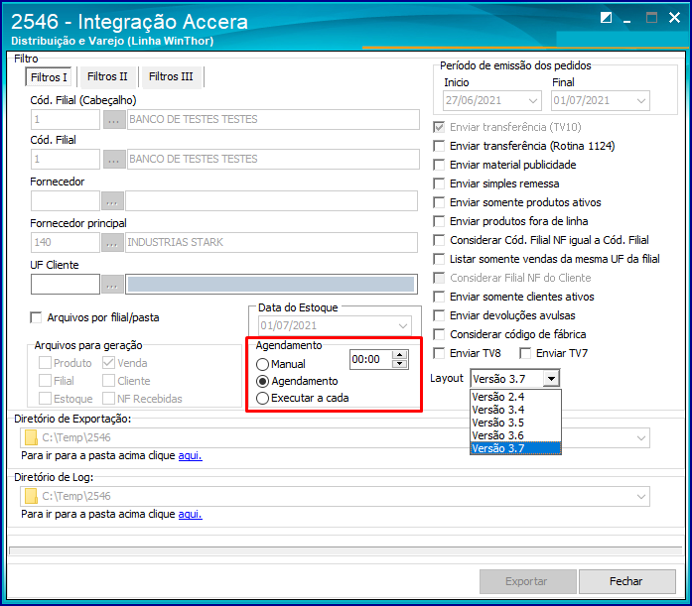Toggle the Estoque file checkbox
Image resolution: width=692 pixels, height=606 pixels.
[45, 399]
